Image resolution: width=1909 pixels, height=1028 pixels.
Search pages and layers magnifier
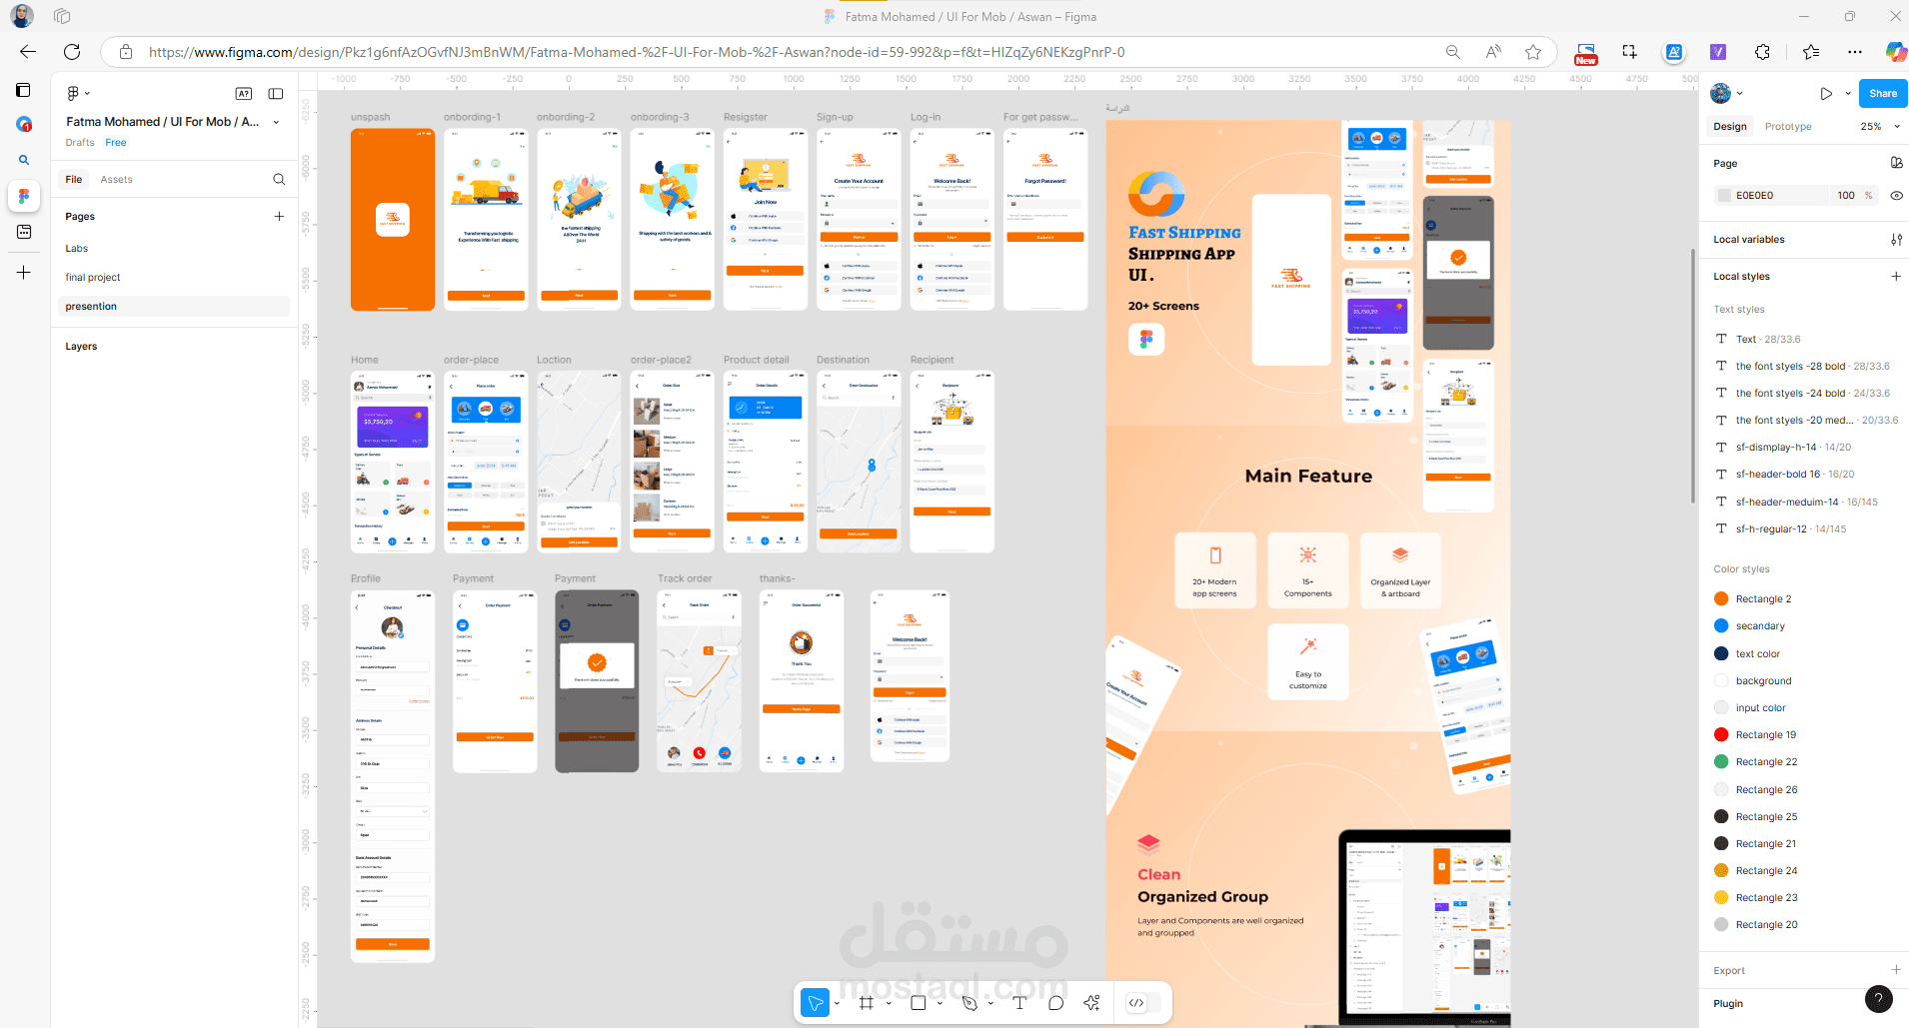[x=279, y=180]
